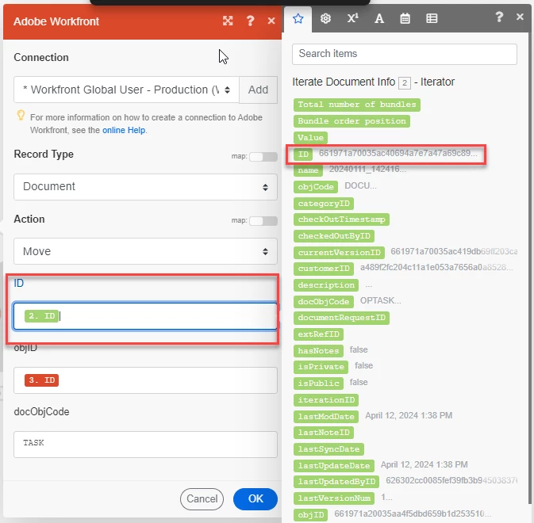Click the ID input field
Image resolution: width=534 pixels, height=523 pixels.
(x=145, y=316)
